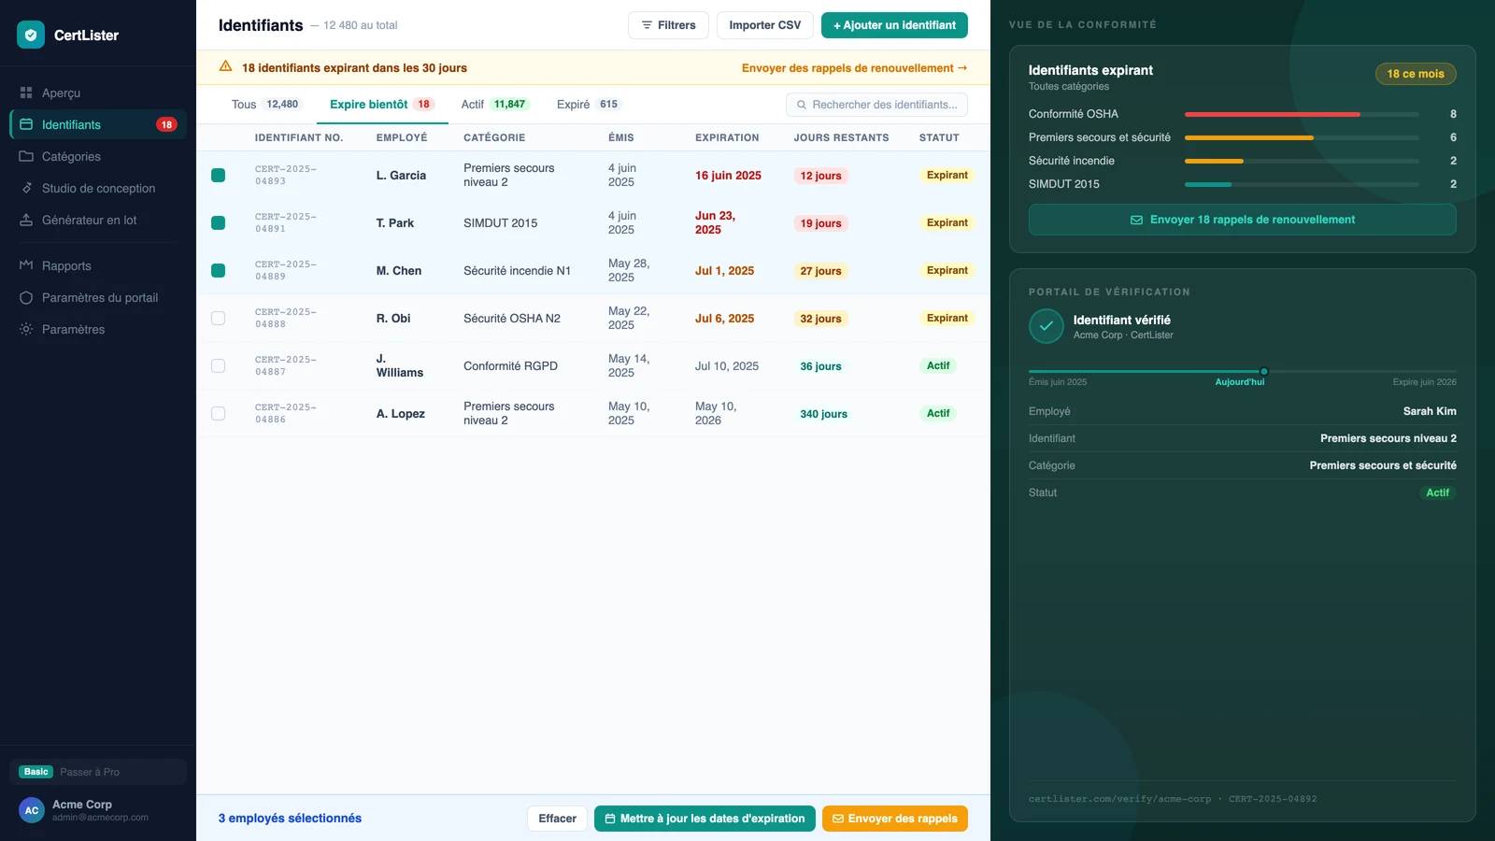The width and height of the screenshot is (1495, 841).
Task: Click the green verified checkmark circle icon
Action: 1046,326
